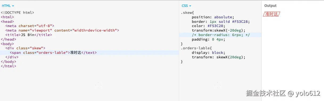324x101 pixels.
Task: Select the Output panel label
Action: [x=270, y=6]
